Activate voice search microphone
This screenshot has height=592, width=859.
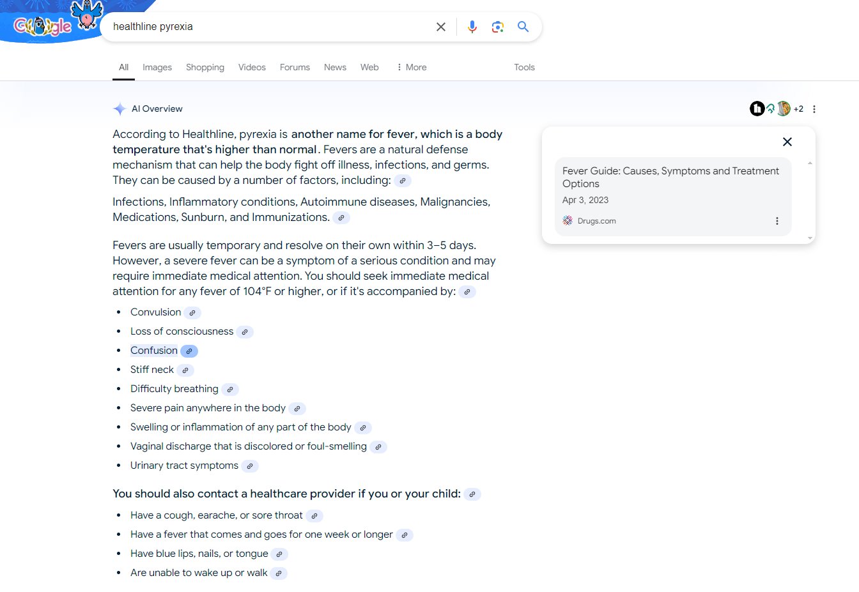pyautogui.click(x=472, y=27)
